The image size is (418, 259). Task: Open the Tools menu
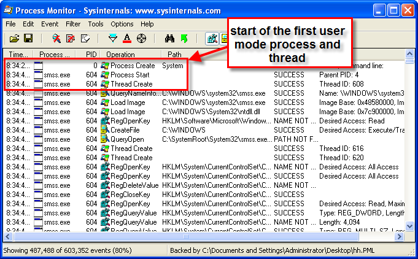[x=96, y=24]
